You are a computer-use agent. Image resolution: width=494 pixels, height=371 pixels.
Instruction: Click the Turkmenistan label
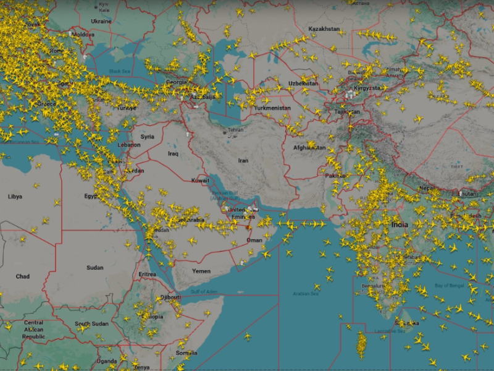(272, 108)
